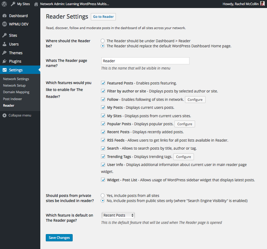Click the Users person icon
This screenshot has width=267, height=249.
click(5, 44)
